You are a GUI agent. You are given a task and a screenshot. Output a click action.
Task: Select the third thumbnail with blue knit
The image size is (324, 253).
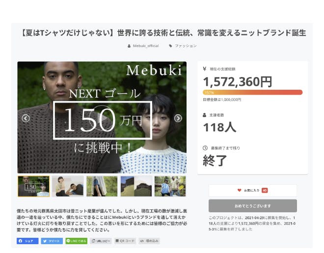102,186
